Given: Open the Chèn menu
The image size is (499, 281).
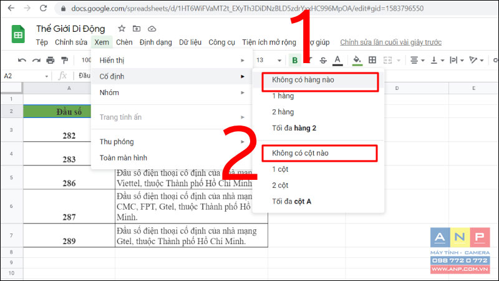Looking at the screenshot, I should pos(124,42).
